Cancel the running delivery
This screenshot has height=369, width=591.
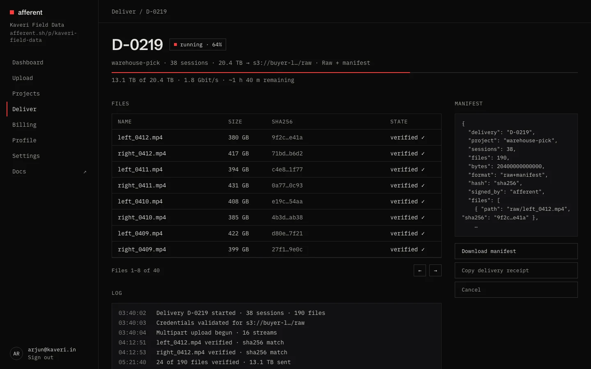click(x=516, y=290)
